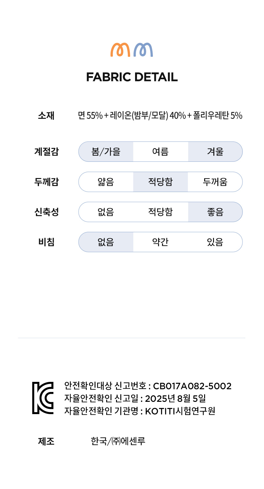This screenshot has width=264, height=489.
Task: Select the 겨울 season option
Action: point(215,152)
